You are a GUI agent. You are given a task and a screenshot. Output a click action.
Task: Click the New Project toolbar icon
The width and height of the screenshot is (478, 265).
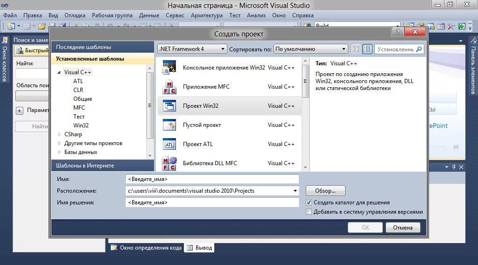[11, 26]
